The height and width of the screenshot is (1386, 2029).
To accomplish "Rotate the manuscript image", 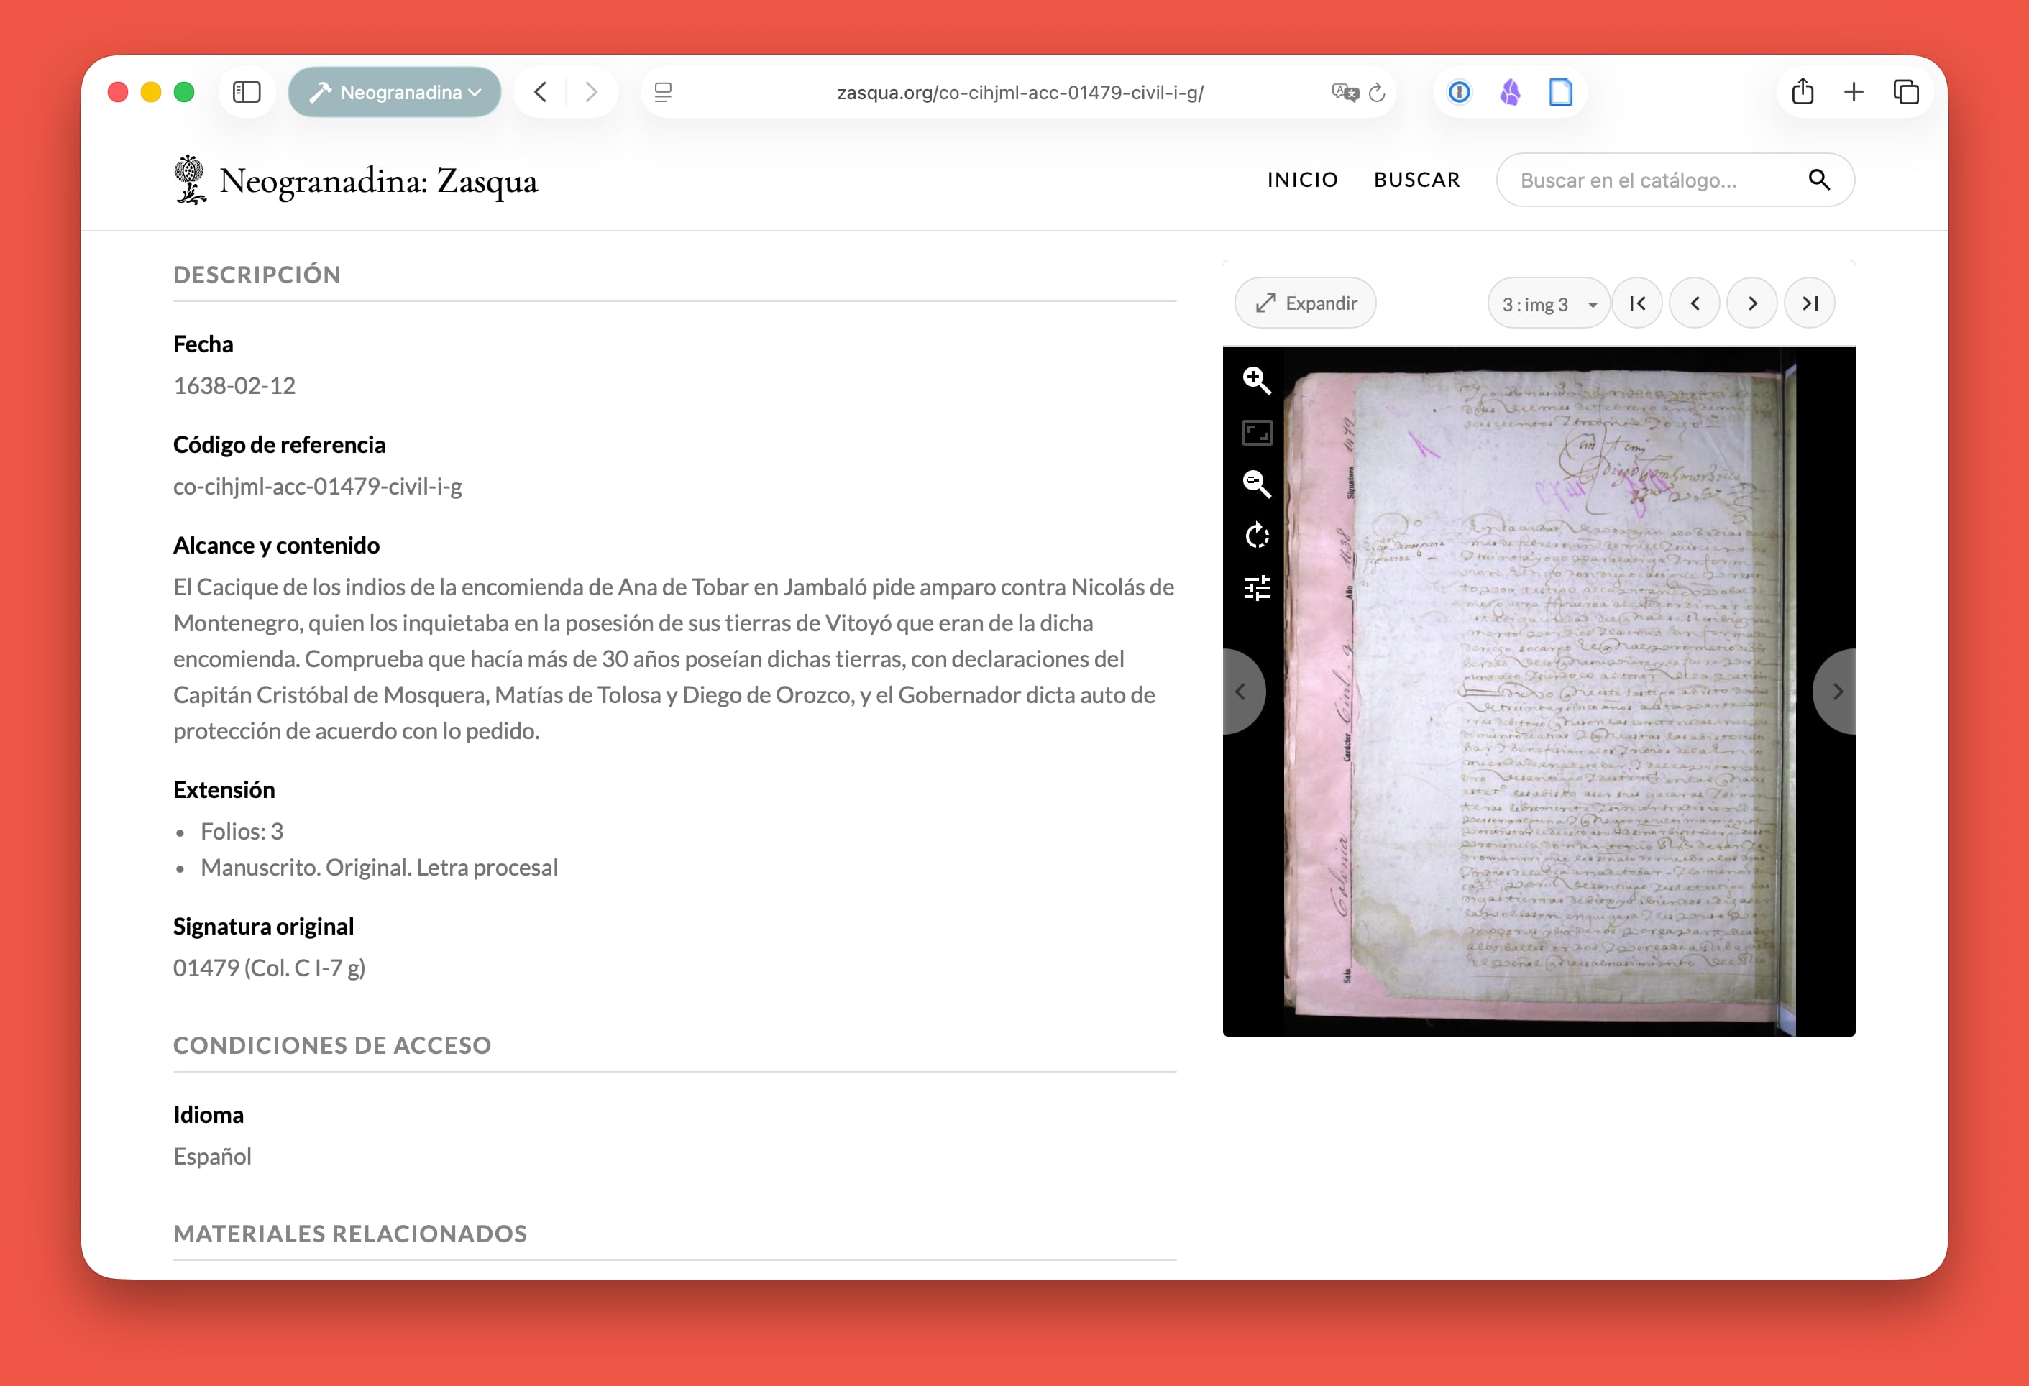I will coord(1256,535).
